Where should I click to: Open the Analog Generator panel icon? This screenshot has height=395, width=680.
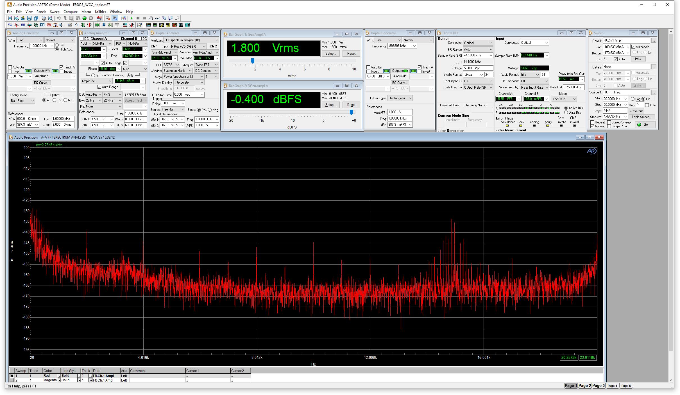pos(10,25)
